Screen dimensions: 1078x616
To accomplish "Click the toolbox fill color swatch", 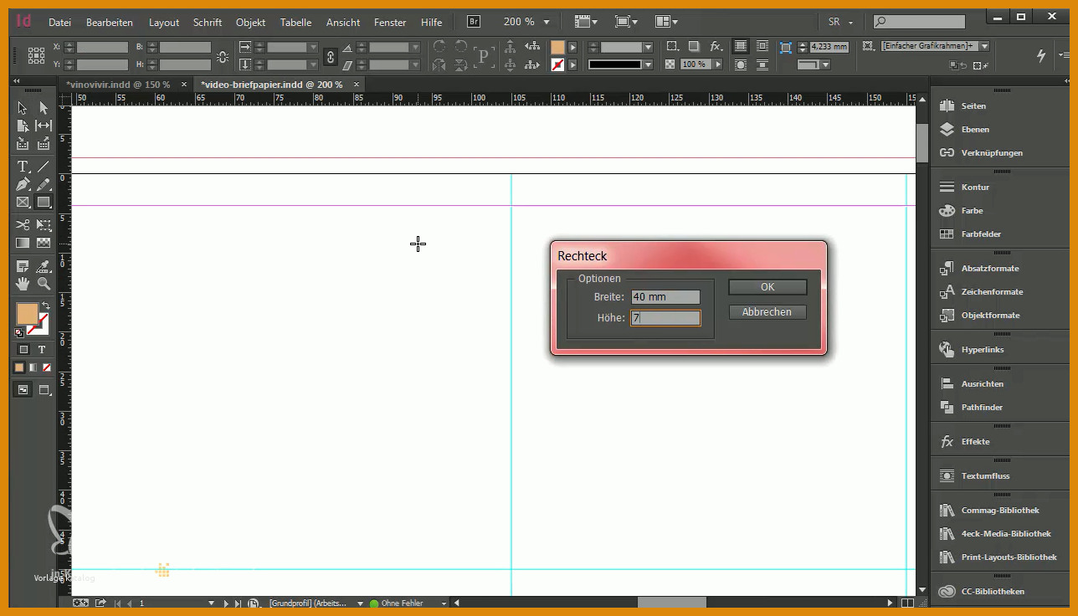I will click(x=28, y=314).
